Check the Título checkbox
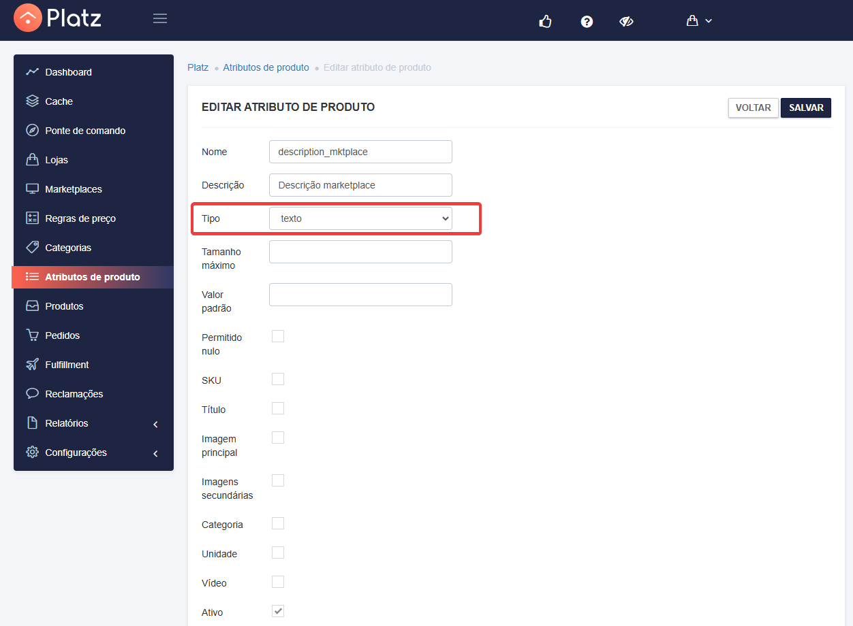Screen dimensions: 853x626 278,408
